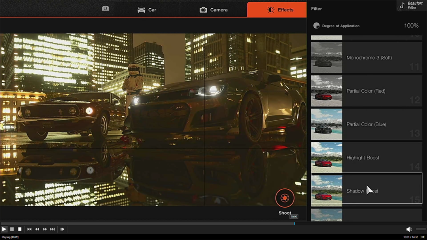Image resolution: width=427 pixels, height=240 pixels.
Task: Fast forward the video
Action: 45,229
